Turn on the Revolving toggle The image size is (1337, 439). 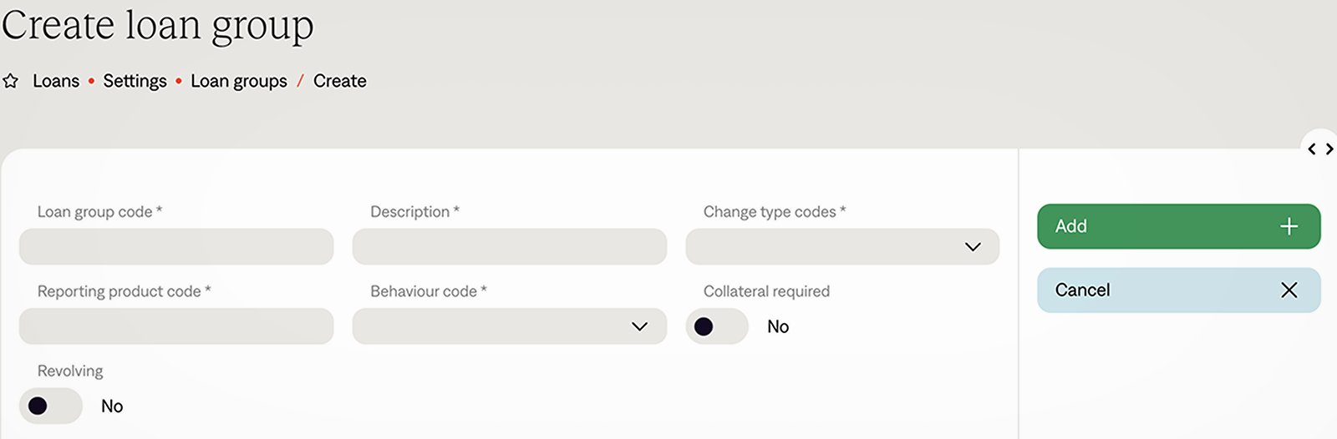[x=50, y=406]
